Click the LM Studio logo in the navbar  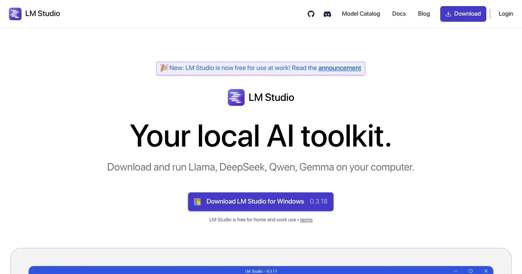(15, 13)
